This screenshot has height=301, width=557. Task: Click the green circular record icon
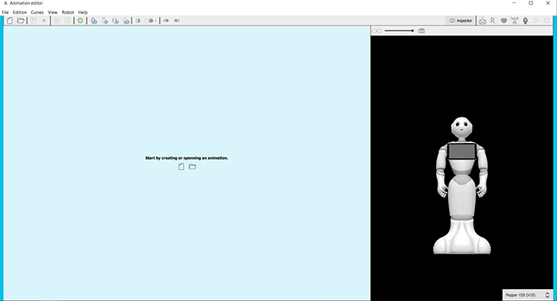point(80,21)
